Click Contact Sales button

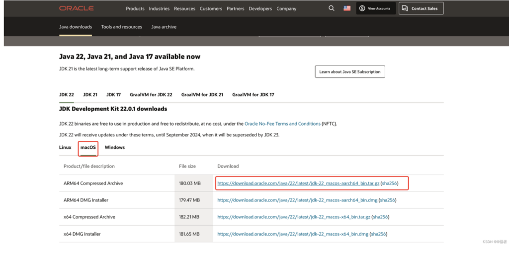(x=421, y=8)
